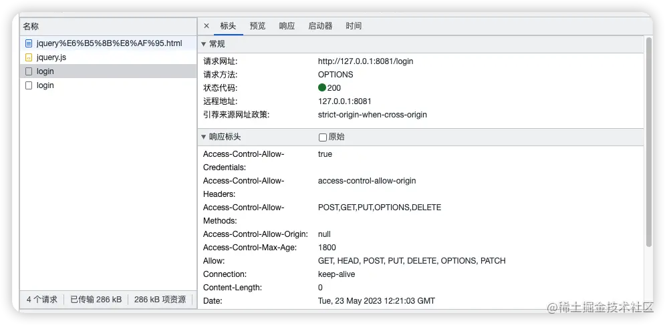
Task: Click the GET, HEAD, POST, PUT allow value
Action: [412, 261]
